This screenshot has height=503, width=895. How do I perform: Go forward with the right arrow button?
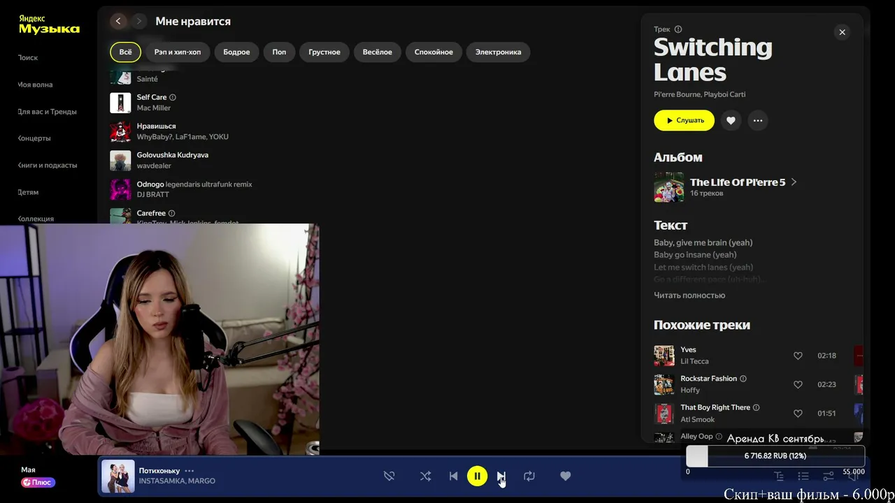(x=138, y=22)
